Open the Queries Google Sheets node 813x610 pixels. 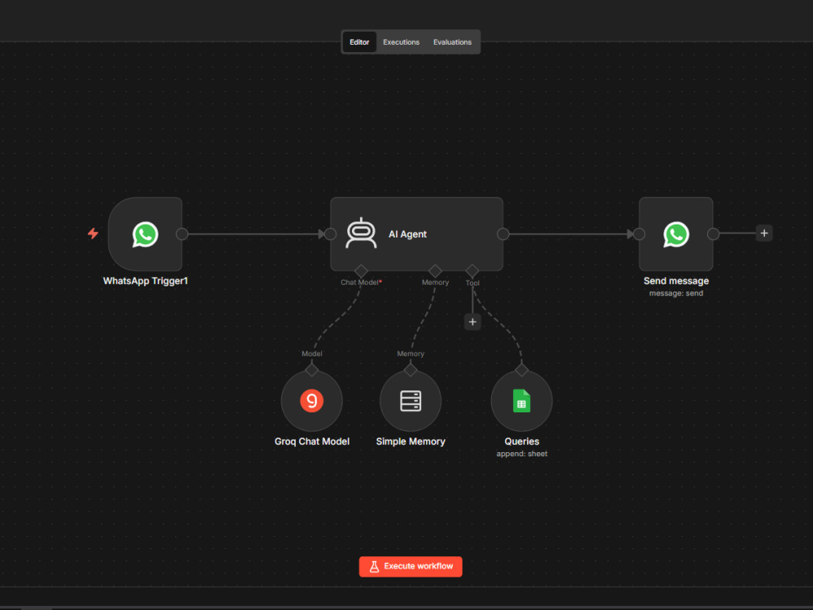[x=522, y=400]
